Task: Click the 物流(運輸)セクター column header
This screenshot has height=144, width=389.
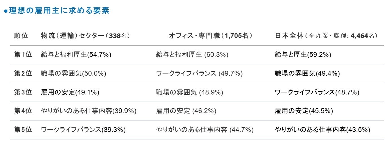Action: click(86, 36)
